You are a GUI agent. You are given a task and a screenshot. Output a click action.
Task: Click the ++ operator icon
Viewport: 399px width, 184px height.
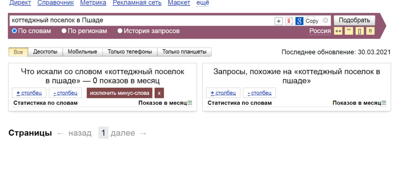point(338,31)
